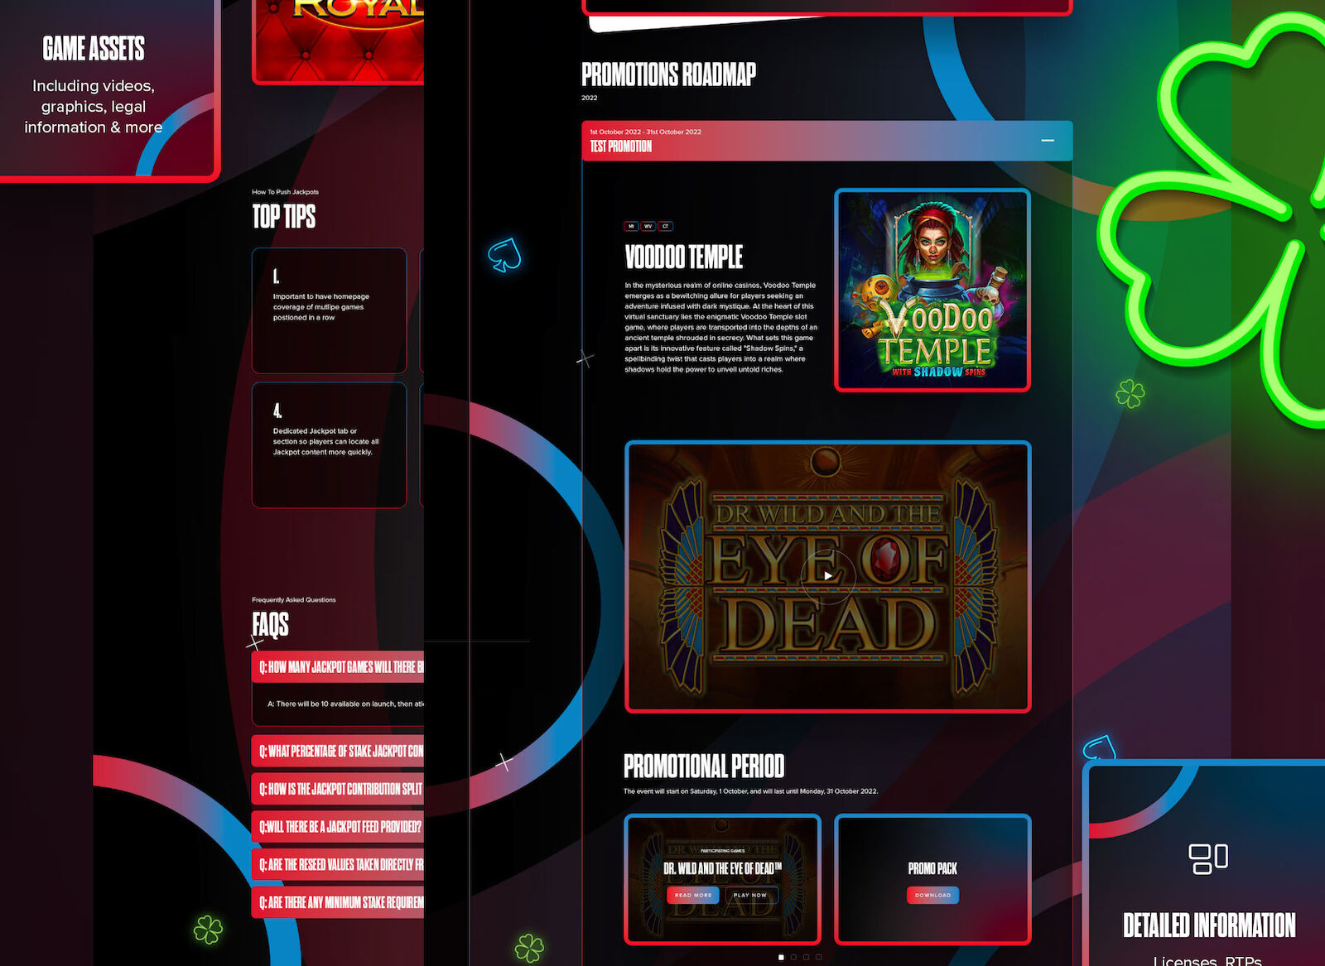Screen dimensions: 1325x966
Task: Expand the 'Jackpot feed provided' FAQ
Action: tap(340, 827)
